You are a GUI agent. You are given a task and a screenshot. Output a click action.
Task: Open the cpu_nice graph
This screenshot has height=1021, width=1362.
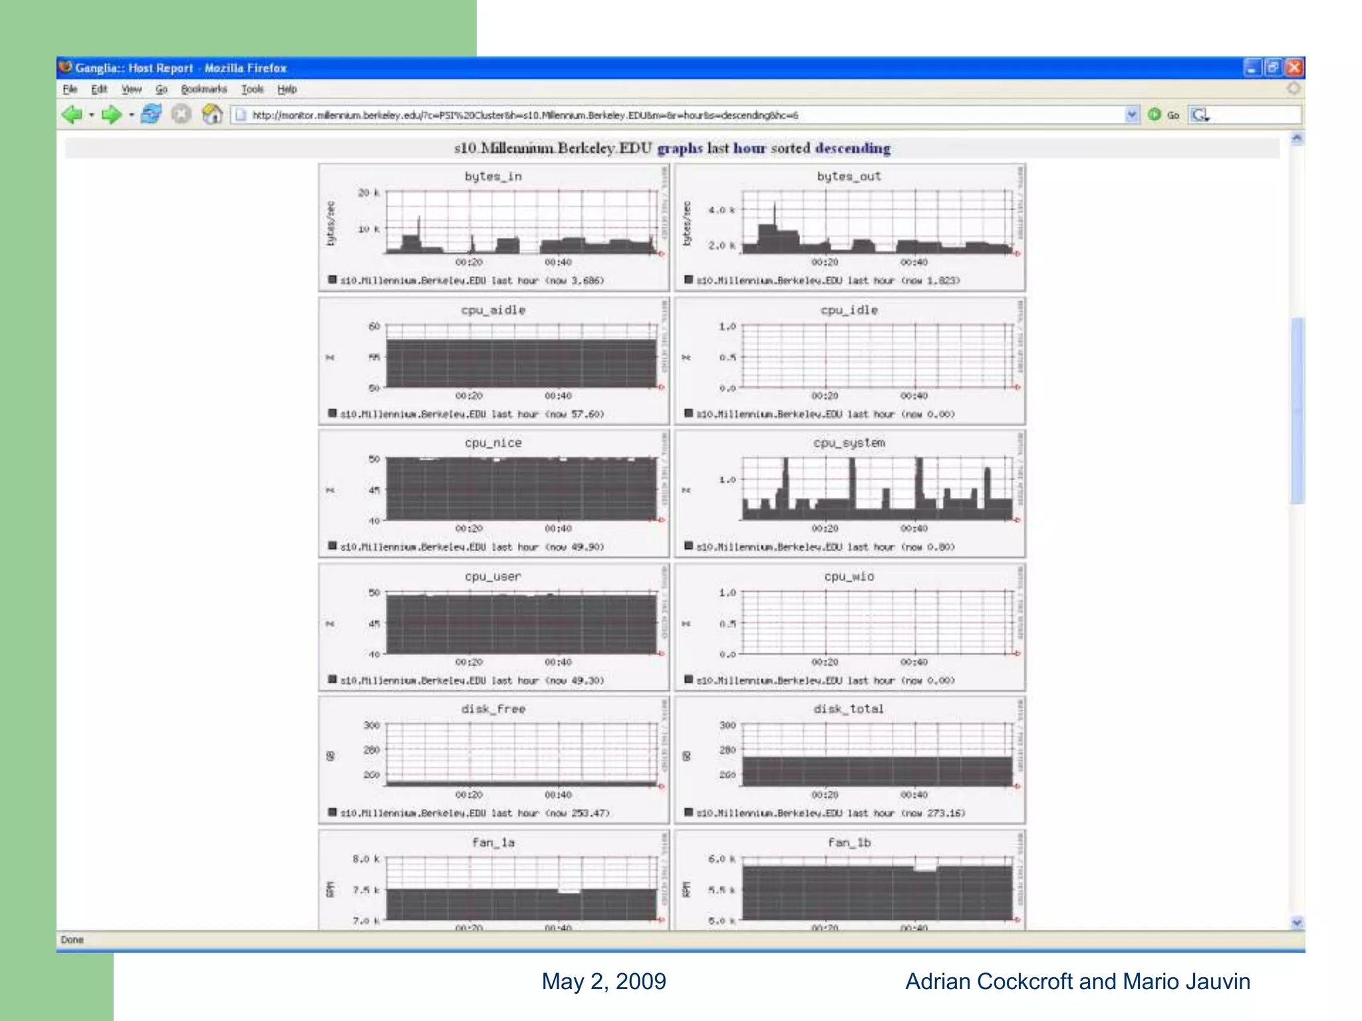coord(493,494)
